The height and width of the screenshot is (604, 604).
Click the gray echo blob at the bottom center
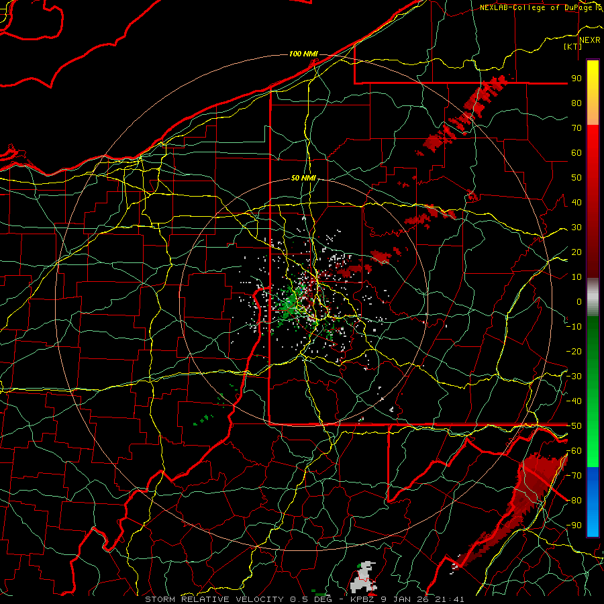coord(363,577)
